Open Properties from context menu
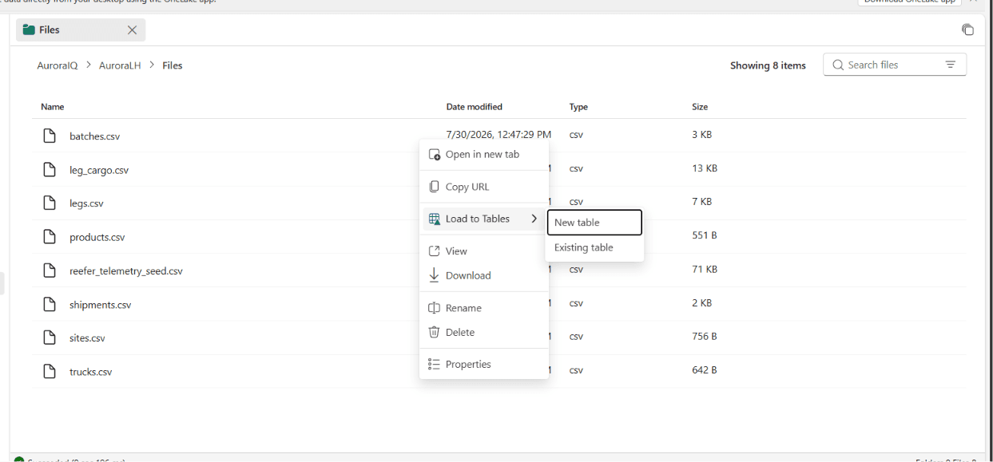The width and height of the screenshot is (993, 462). click(x=484, y=365)
